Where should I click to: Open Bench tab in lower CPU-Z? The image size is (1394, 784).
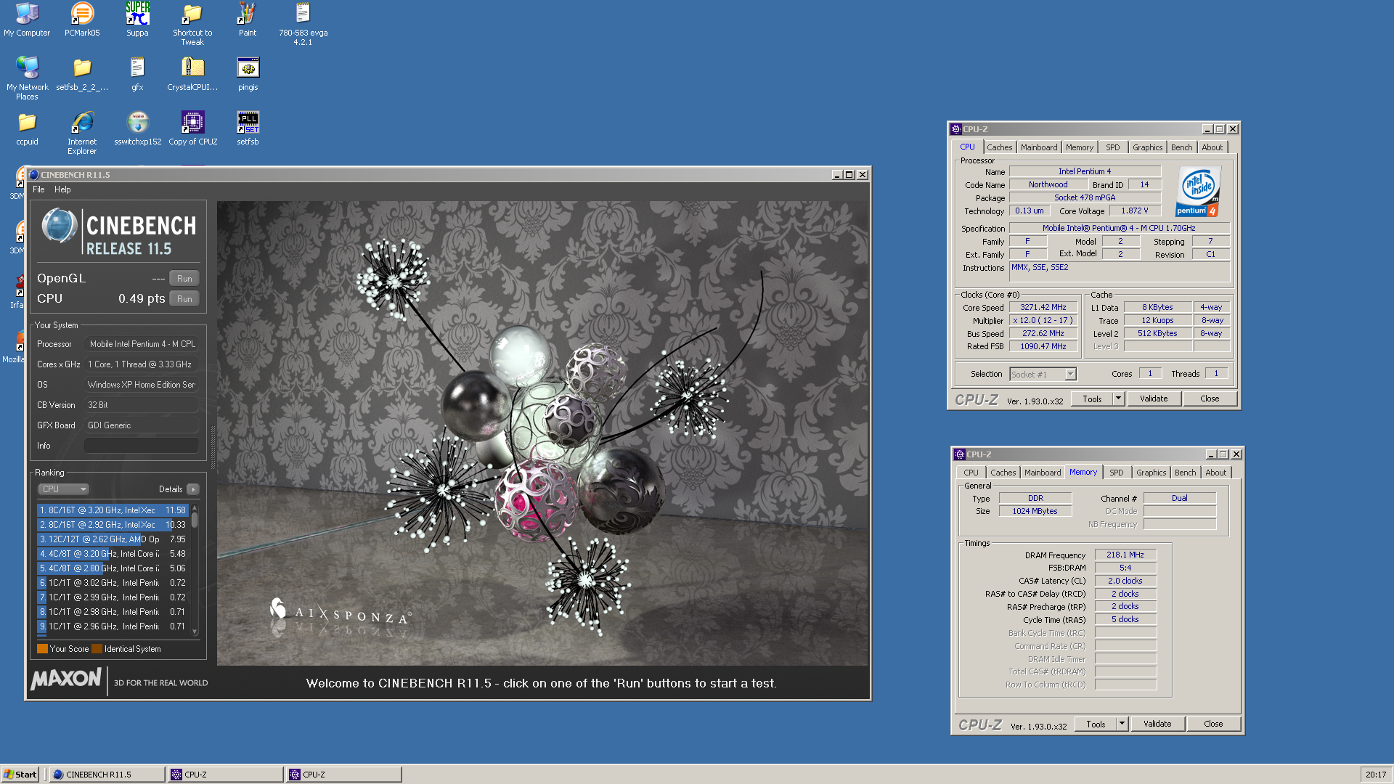[1185, 473]
